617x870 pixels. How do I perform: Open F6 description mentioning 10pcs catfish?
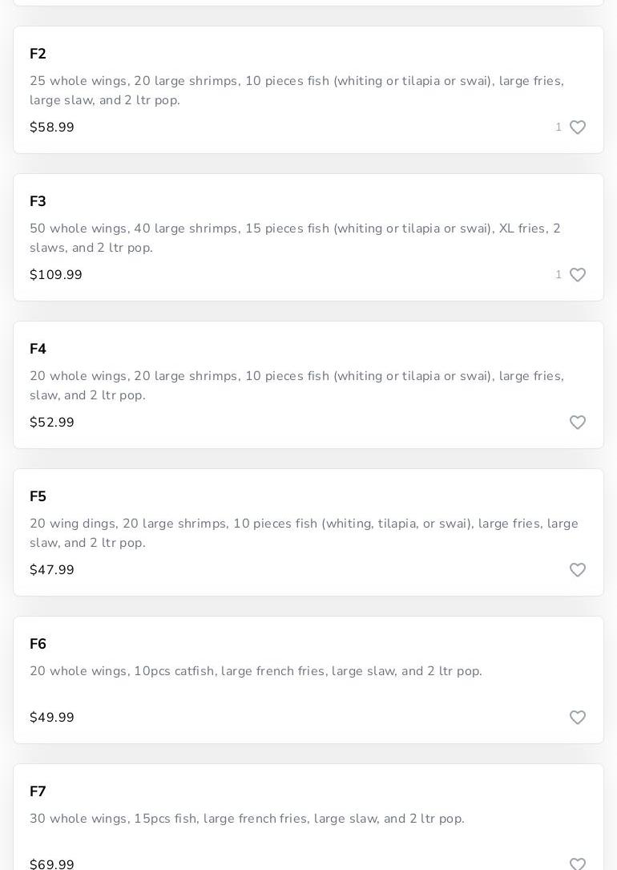point(256,671)
